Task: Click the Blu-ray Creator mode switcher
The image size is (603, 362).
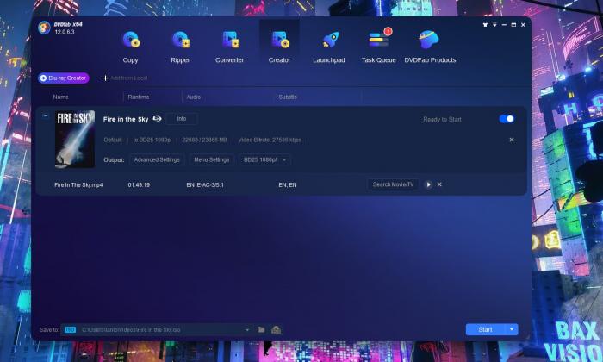Action: point(64,78)
